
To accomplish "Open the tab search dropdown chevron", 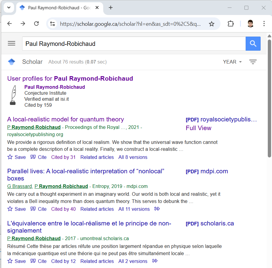I will click(x=9, y=7).
